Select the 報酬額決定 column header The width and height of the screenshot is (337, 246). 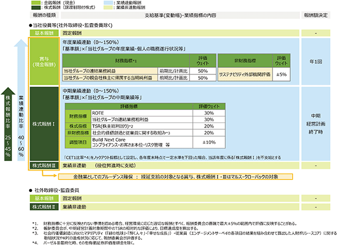coord(316,15)
